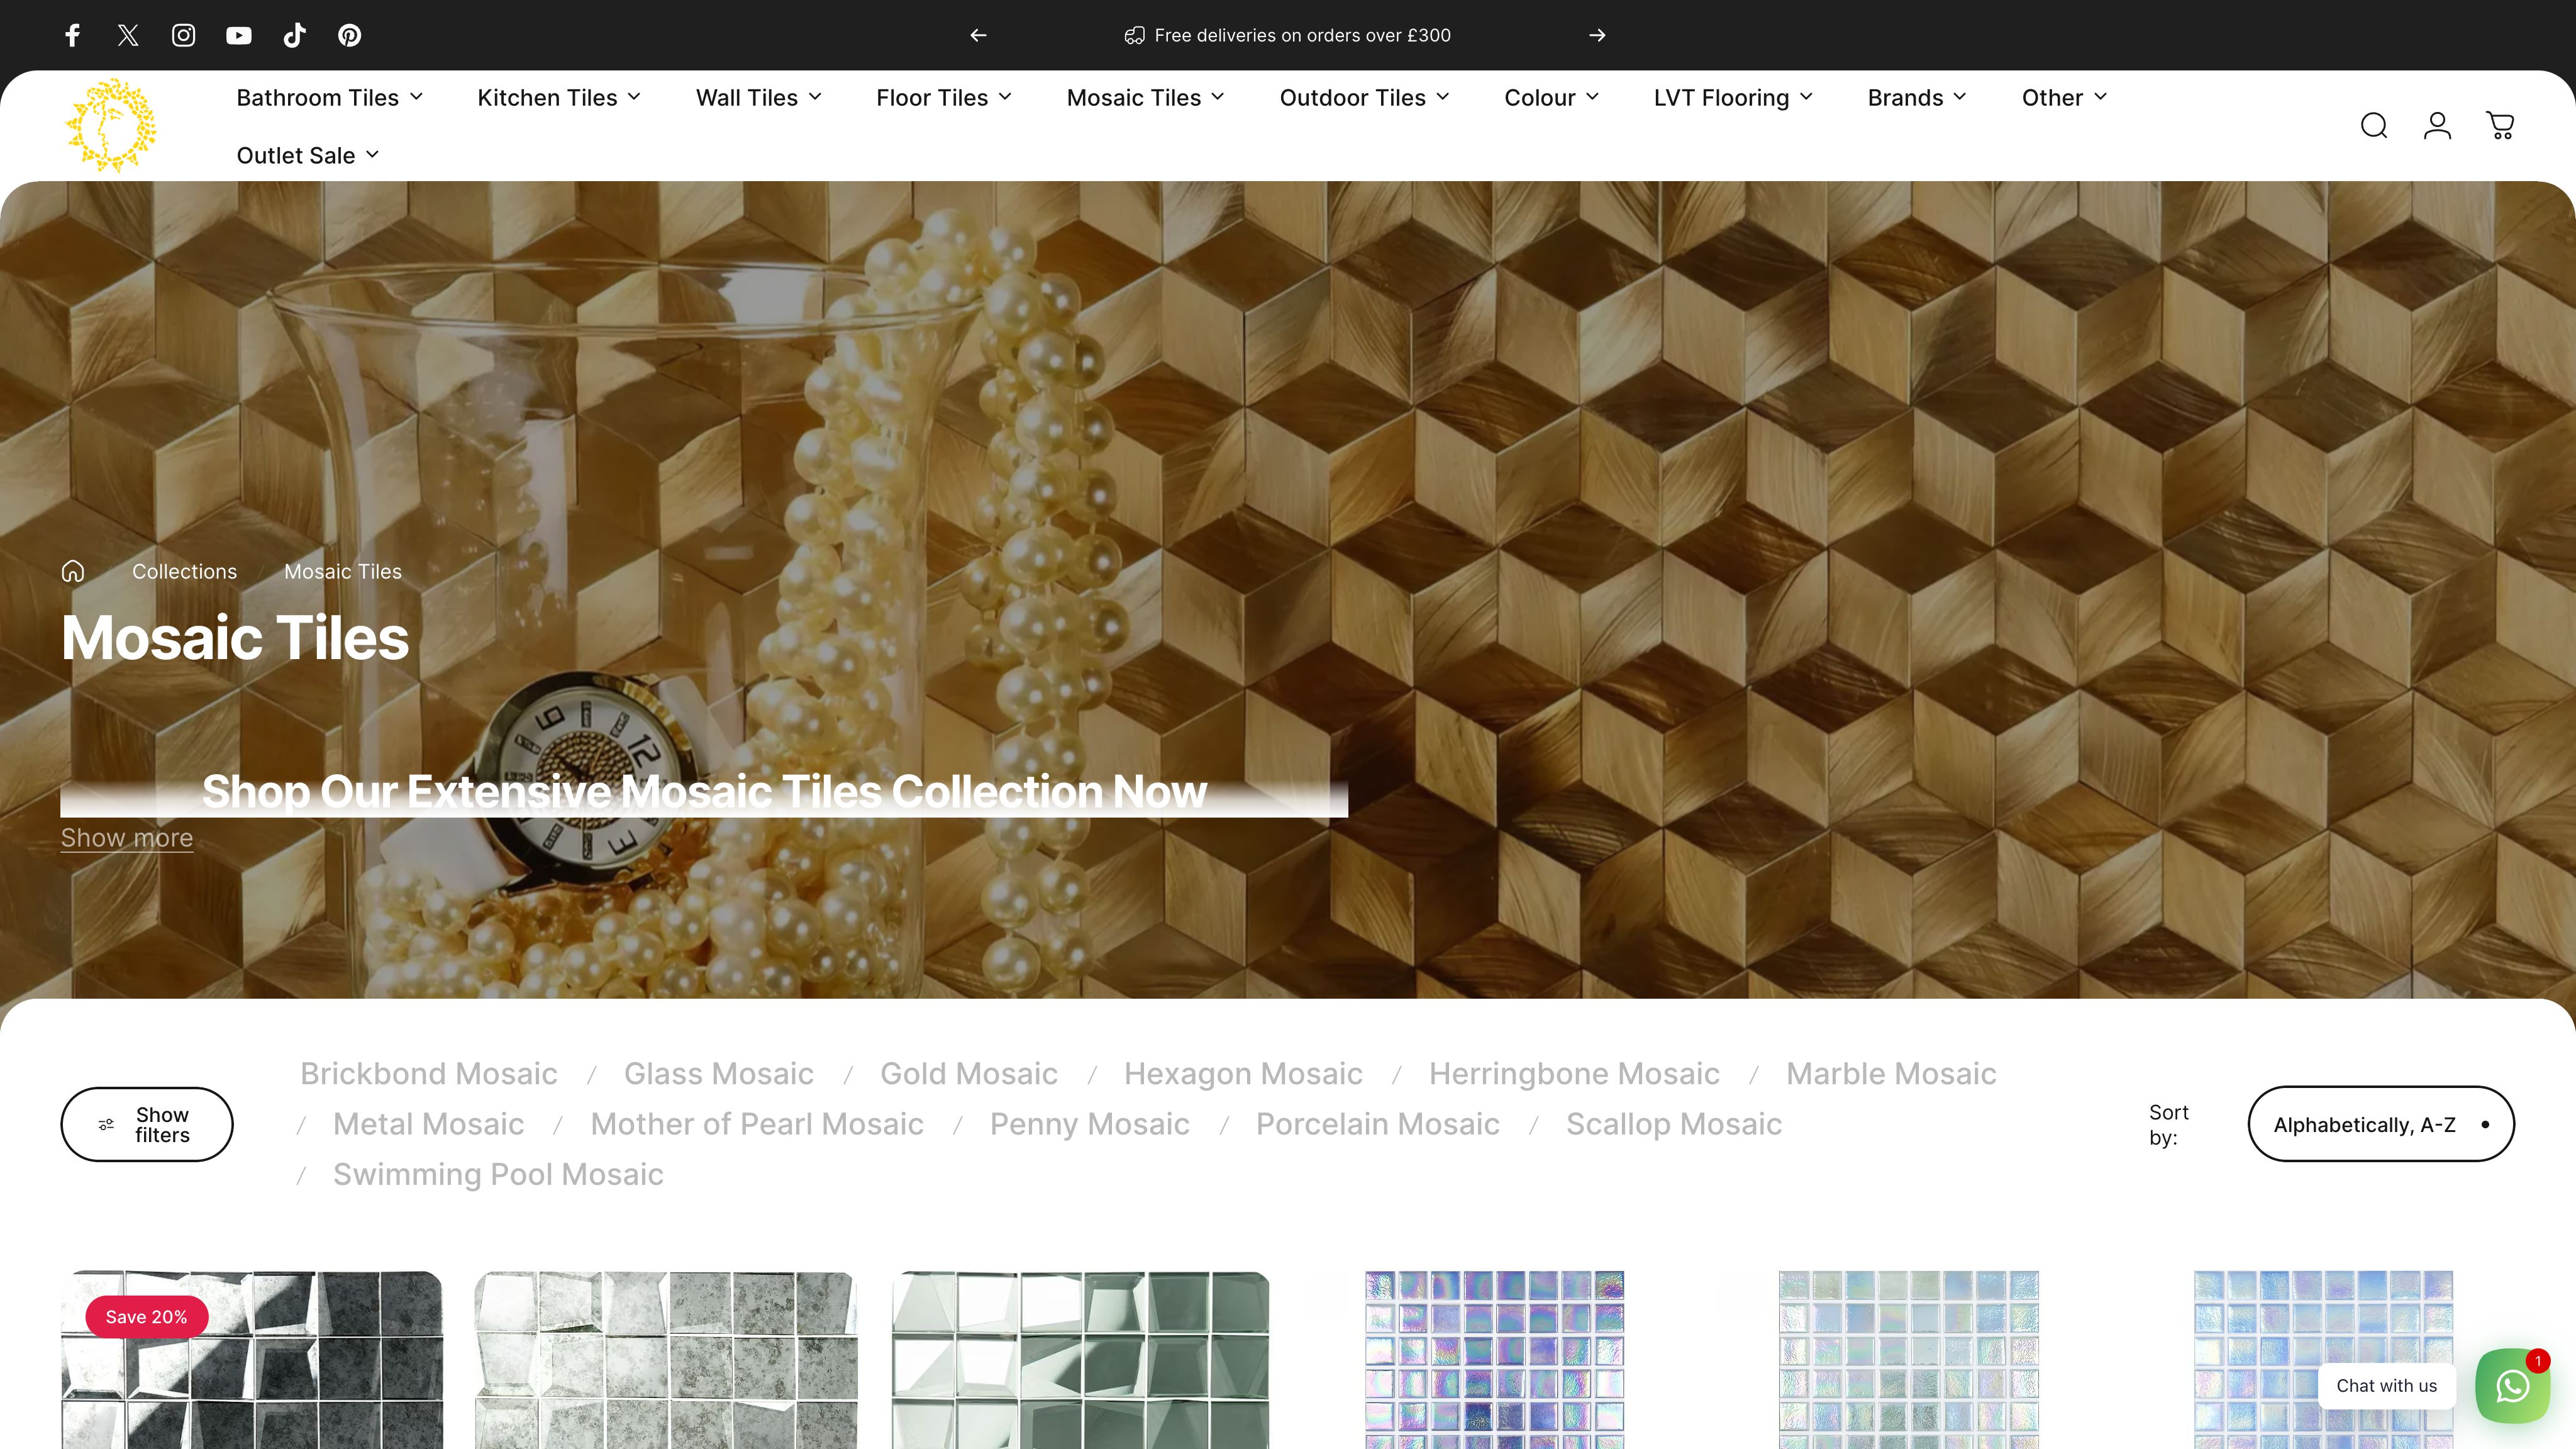Open the Facebook social icon
Screen dimensions: 2576x1449
click(72, 35)
